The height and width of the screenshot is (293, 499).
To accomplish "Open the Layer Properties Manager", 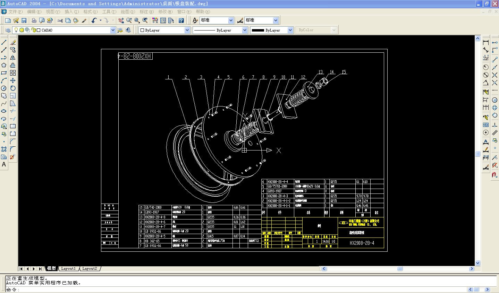I will [x=8, y=30].
